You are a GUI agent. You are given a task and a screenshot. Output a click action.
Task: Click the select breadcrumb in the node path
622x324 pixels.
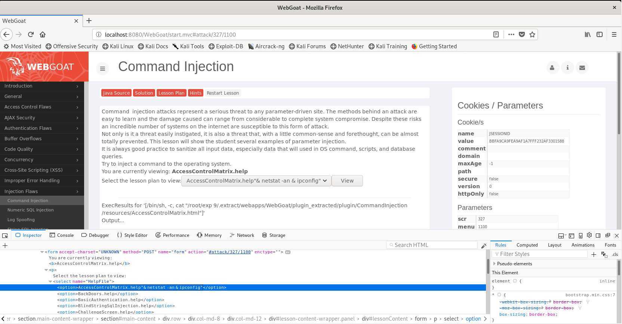point(451,319)
